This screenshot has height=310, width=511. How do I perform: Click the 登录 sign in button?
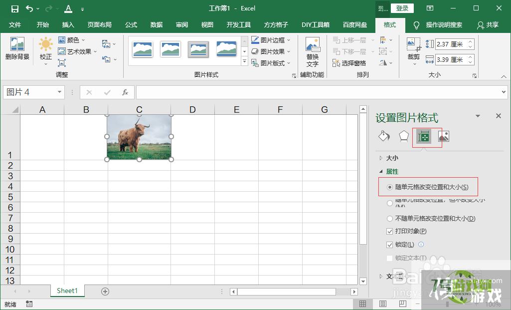coord(402,8)
